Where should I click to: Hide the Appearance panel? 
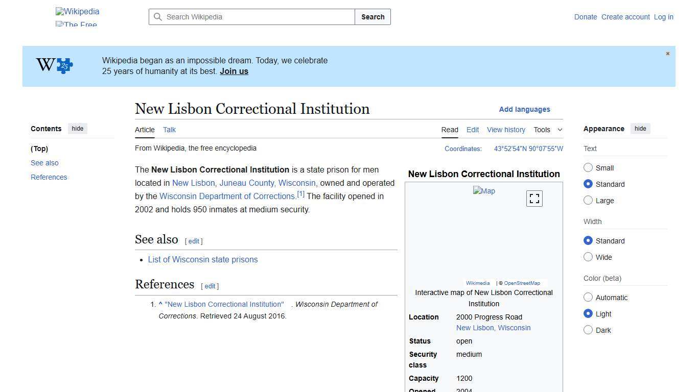click(640, 128)
